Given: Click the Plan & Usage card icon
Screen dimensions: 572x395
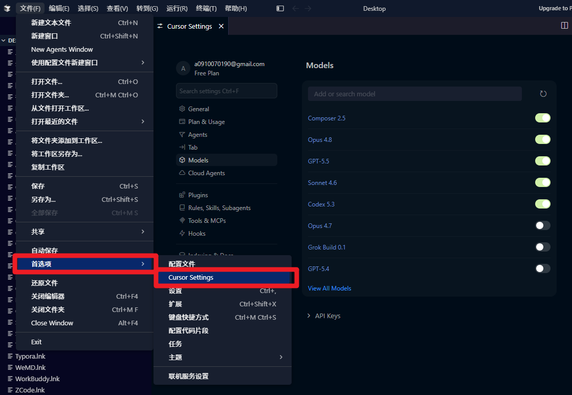Looking at the screenshot, I should 182,121.
